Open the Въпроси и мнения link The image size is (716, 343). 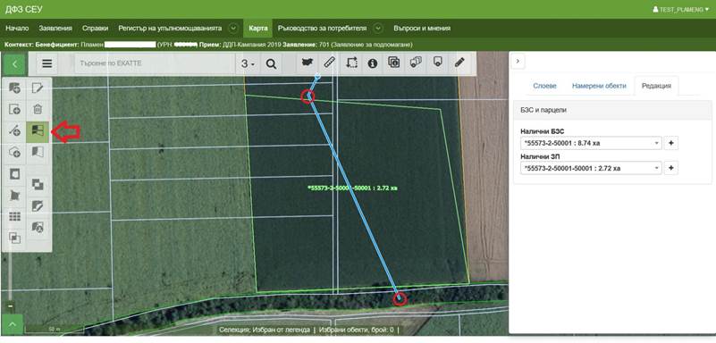pyautogui.click(x=422, y=29)
